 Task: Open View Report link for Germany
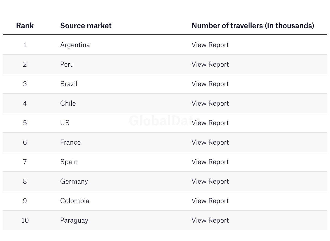(x=210, y=181)
